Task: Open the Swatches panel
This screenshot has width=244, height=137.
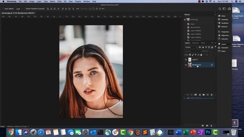Action: 223,19
